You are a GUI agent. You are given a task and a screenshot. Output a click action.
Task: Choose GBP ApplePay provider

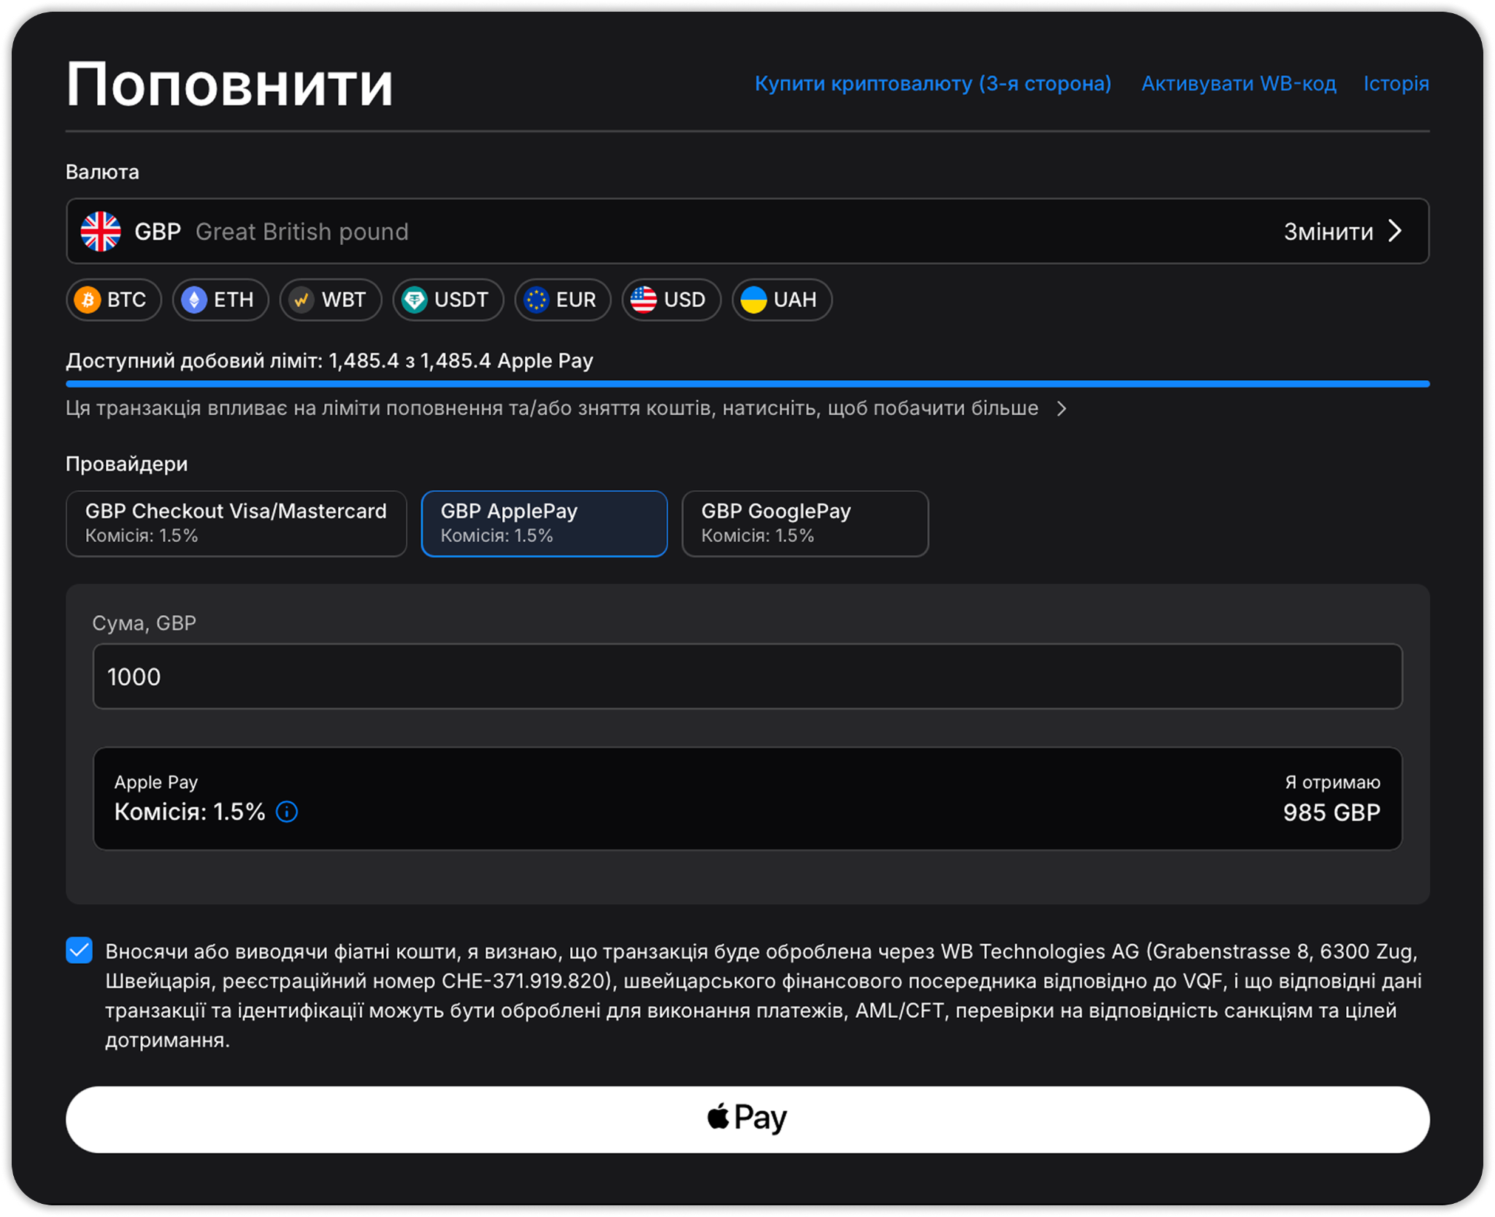(x=545, y=524)
